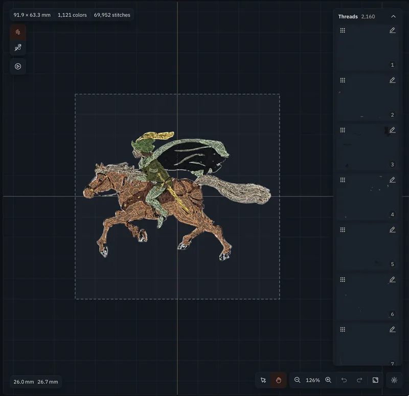Fit the design to screen
409x396 pixels.
pyautogui.click(x=375, y=380)
